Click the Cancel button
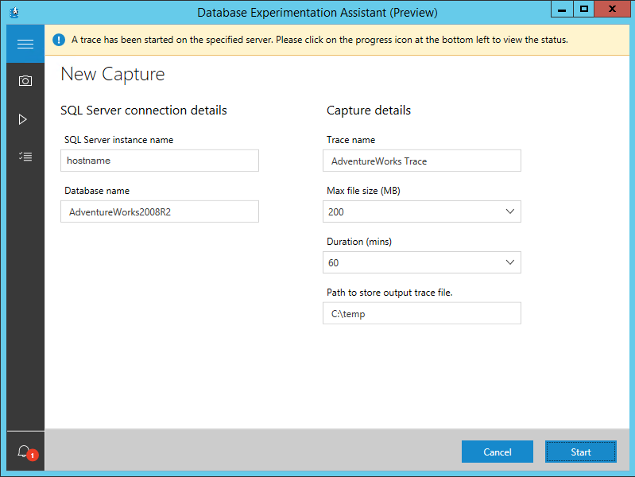This screenshot has height=477, width=635. pos(498,452)
